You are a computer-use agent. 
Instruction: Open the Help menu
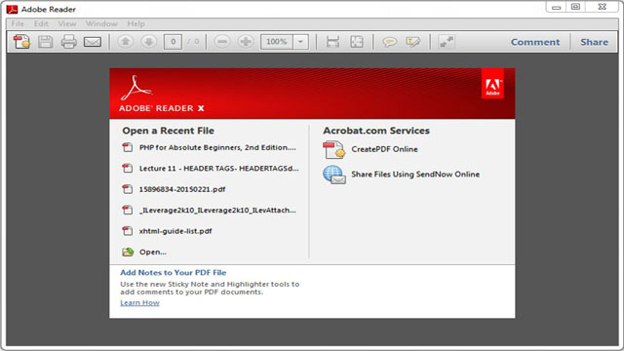point(136,23)
